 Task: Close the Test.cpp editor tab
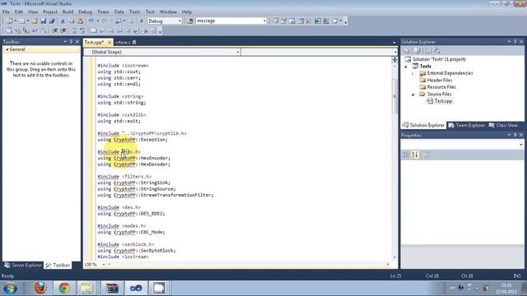click(x=110, y=42)
